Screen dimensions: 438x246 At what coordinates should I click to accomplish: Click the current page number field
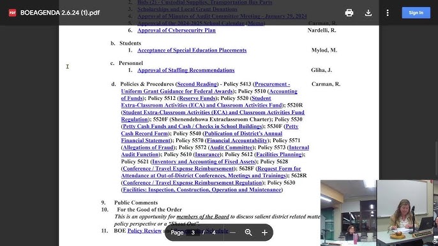point(193,233)
